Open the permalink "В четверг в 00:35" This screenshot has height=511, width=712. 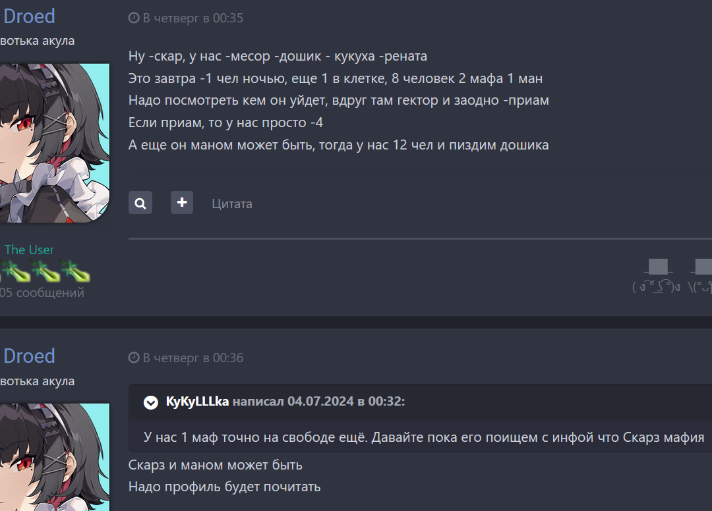coord(193,18)
